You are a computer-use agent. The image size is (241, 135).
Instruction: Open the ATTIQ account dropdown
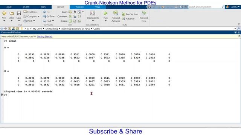[x=235, y=7]
